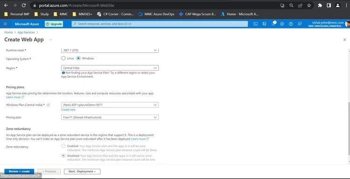Select Enabled zone redundancy option

point(63,146)
